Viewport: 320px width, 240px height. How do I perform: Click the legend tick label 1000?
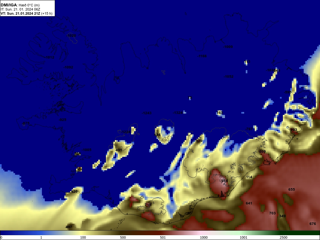tap(204, 237)
